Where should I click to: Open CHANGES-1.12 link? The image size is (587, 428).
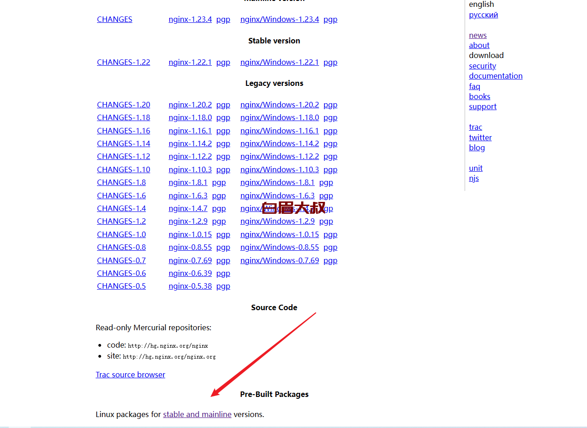(124, 156)
